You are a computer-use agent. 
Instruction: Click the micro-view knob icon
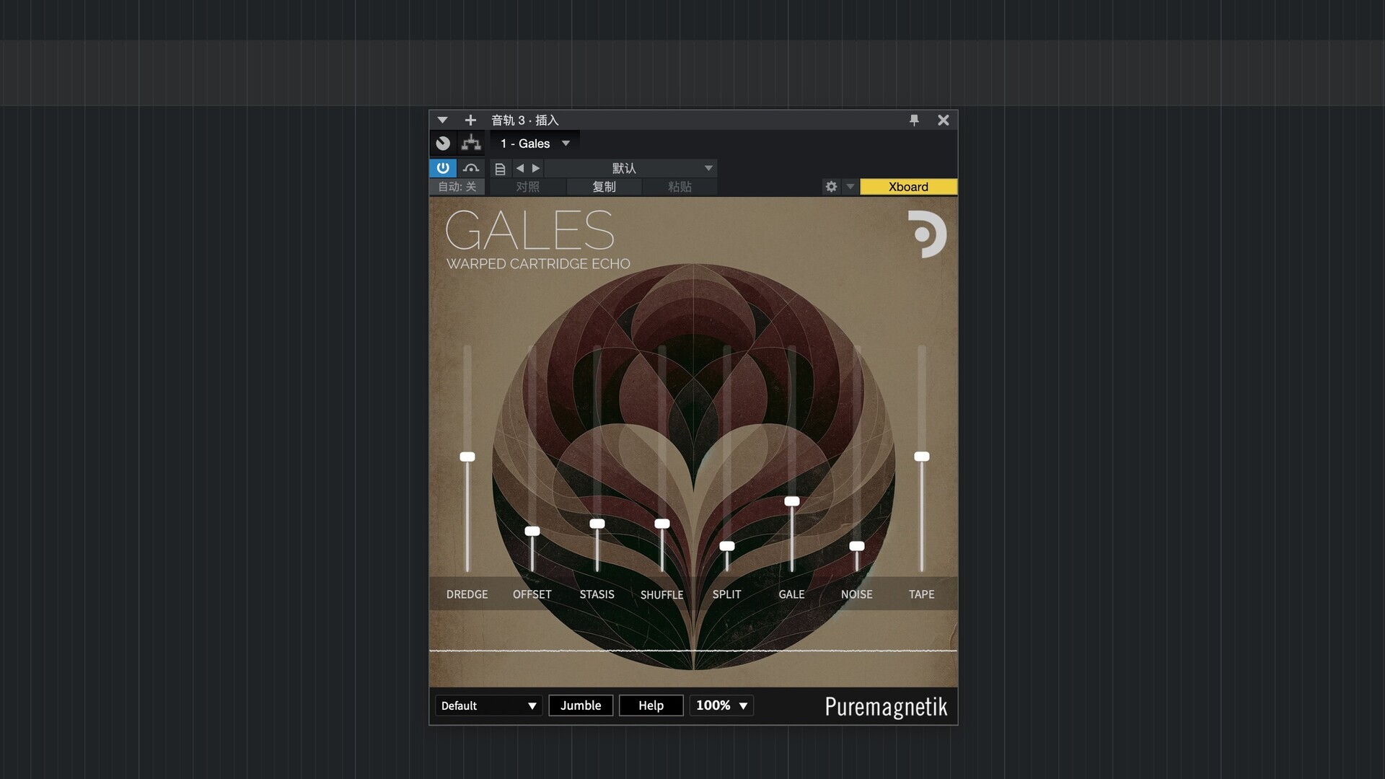[443, 144]
